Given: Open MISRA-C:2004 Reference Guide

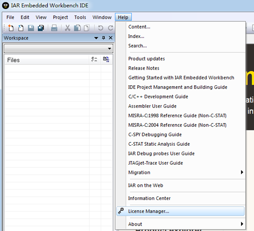Looking at the screenshot, I should [x=180, y=125].
